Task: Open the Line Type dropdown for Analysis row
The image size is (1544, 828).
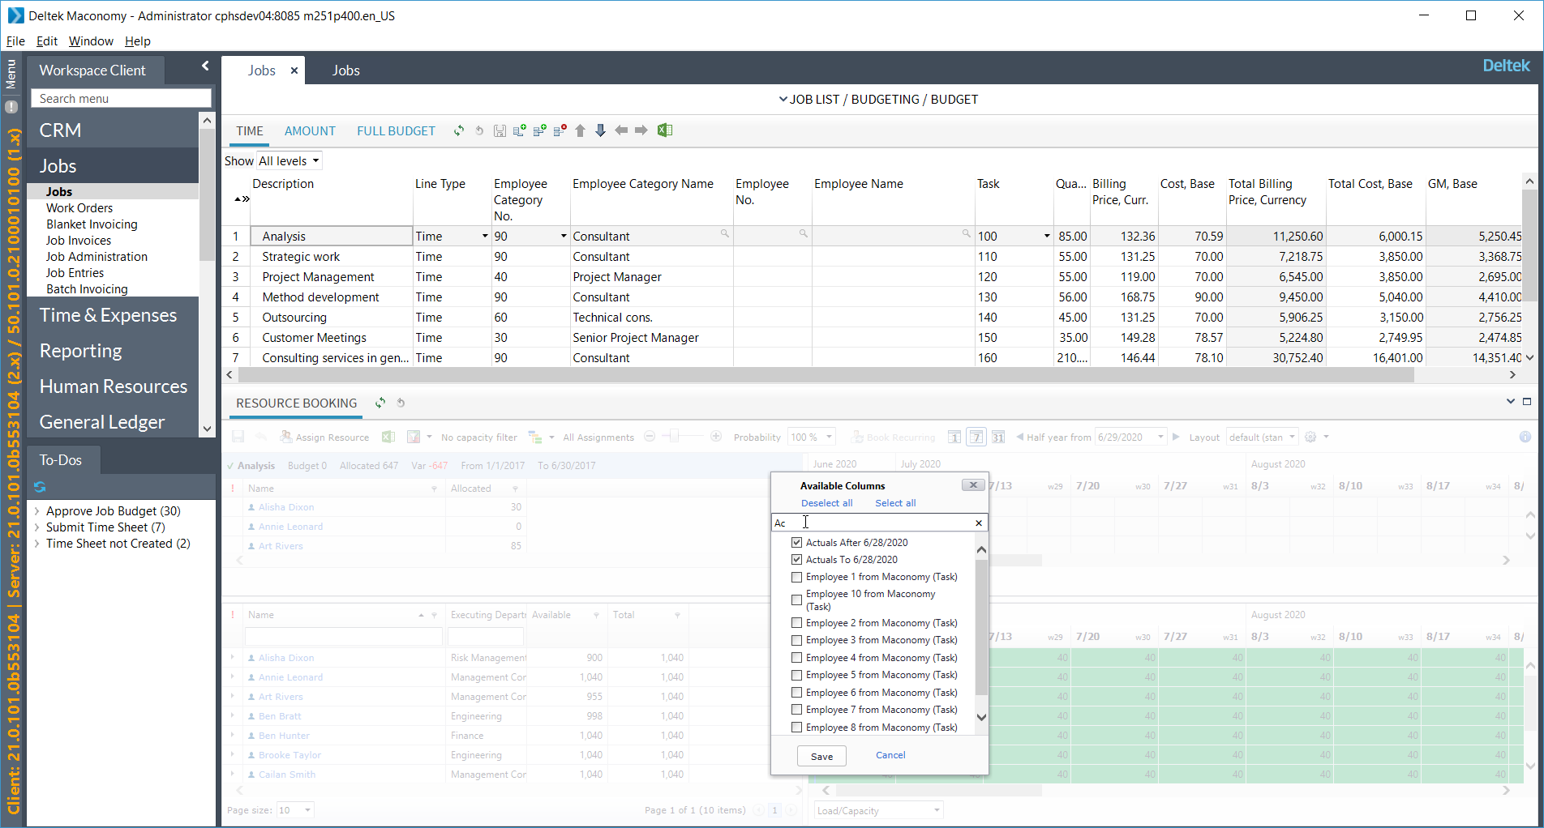Action: (x=485, y=237)
